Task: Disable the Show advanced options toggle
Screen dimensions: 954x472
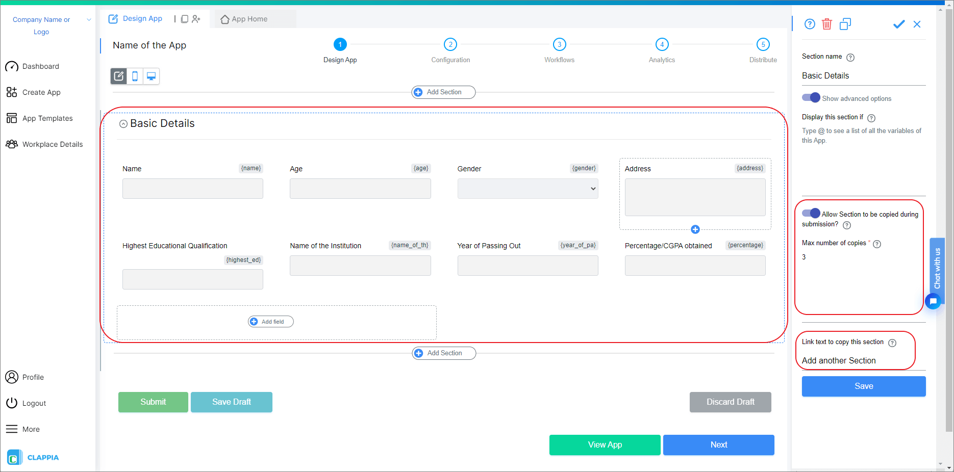Action: pos(810,97)
